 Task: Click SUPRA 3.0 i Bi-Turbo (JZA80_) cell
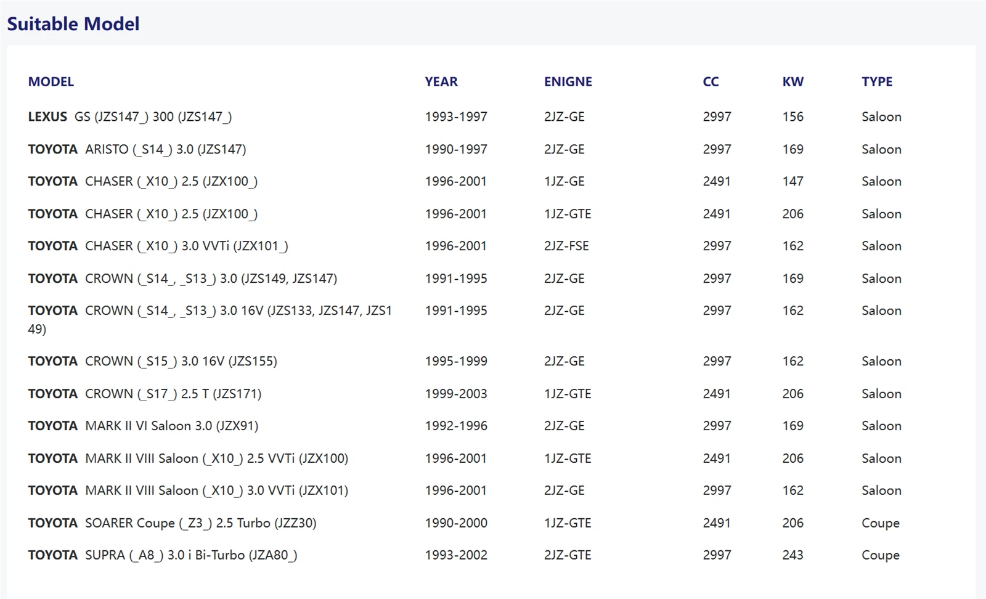163,555
